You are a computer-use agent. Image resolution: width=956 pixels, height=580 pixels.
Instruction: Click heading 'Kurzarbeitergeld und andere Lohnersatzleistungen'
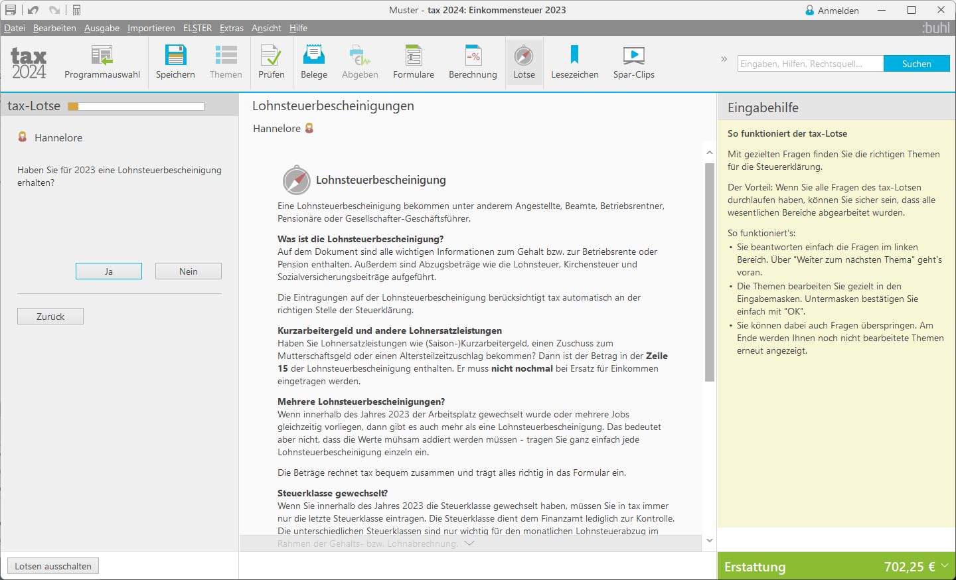pyautogui.click(x=390, y=330)
